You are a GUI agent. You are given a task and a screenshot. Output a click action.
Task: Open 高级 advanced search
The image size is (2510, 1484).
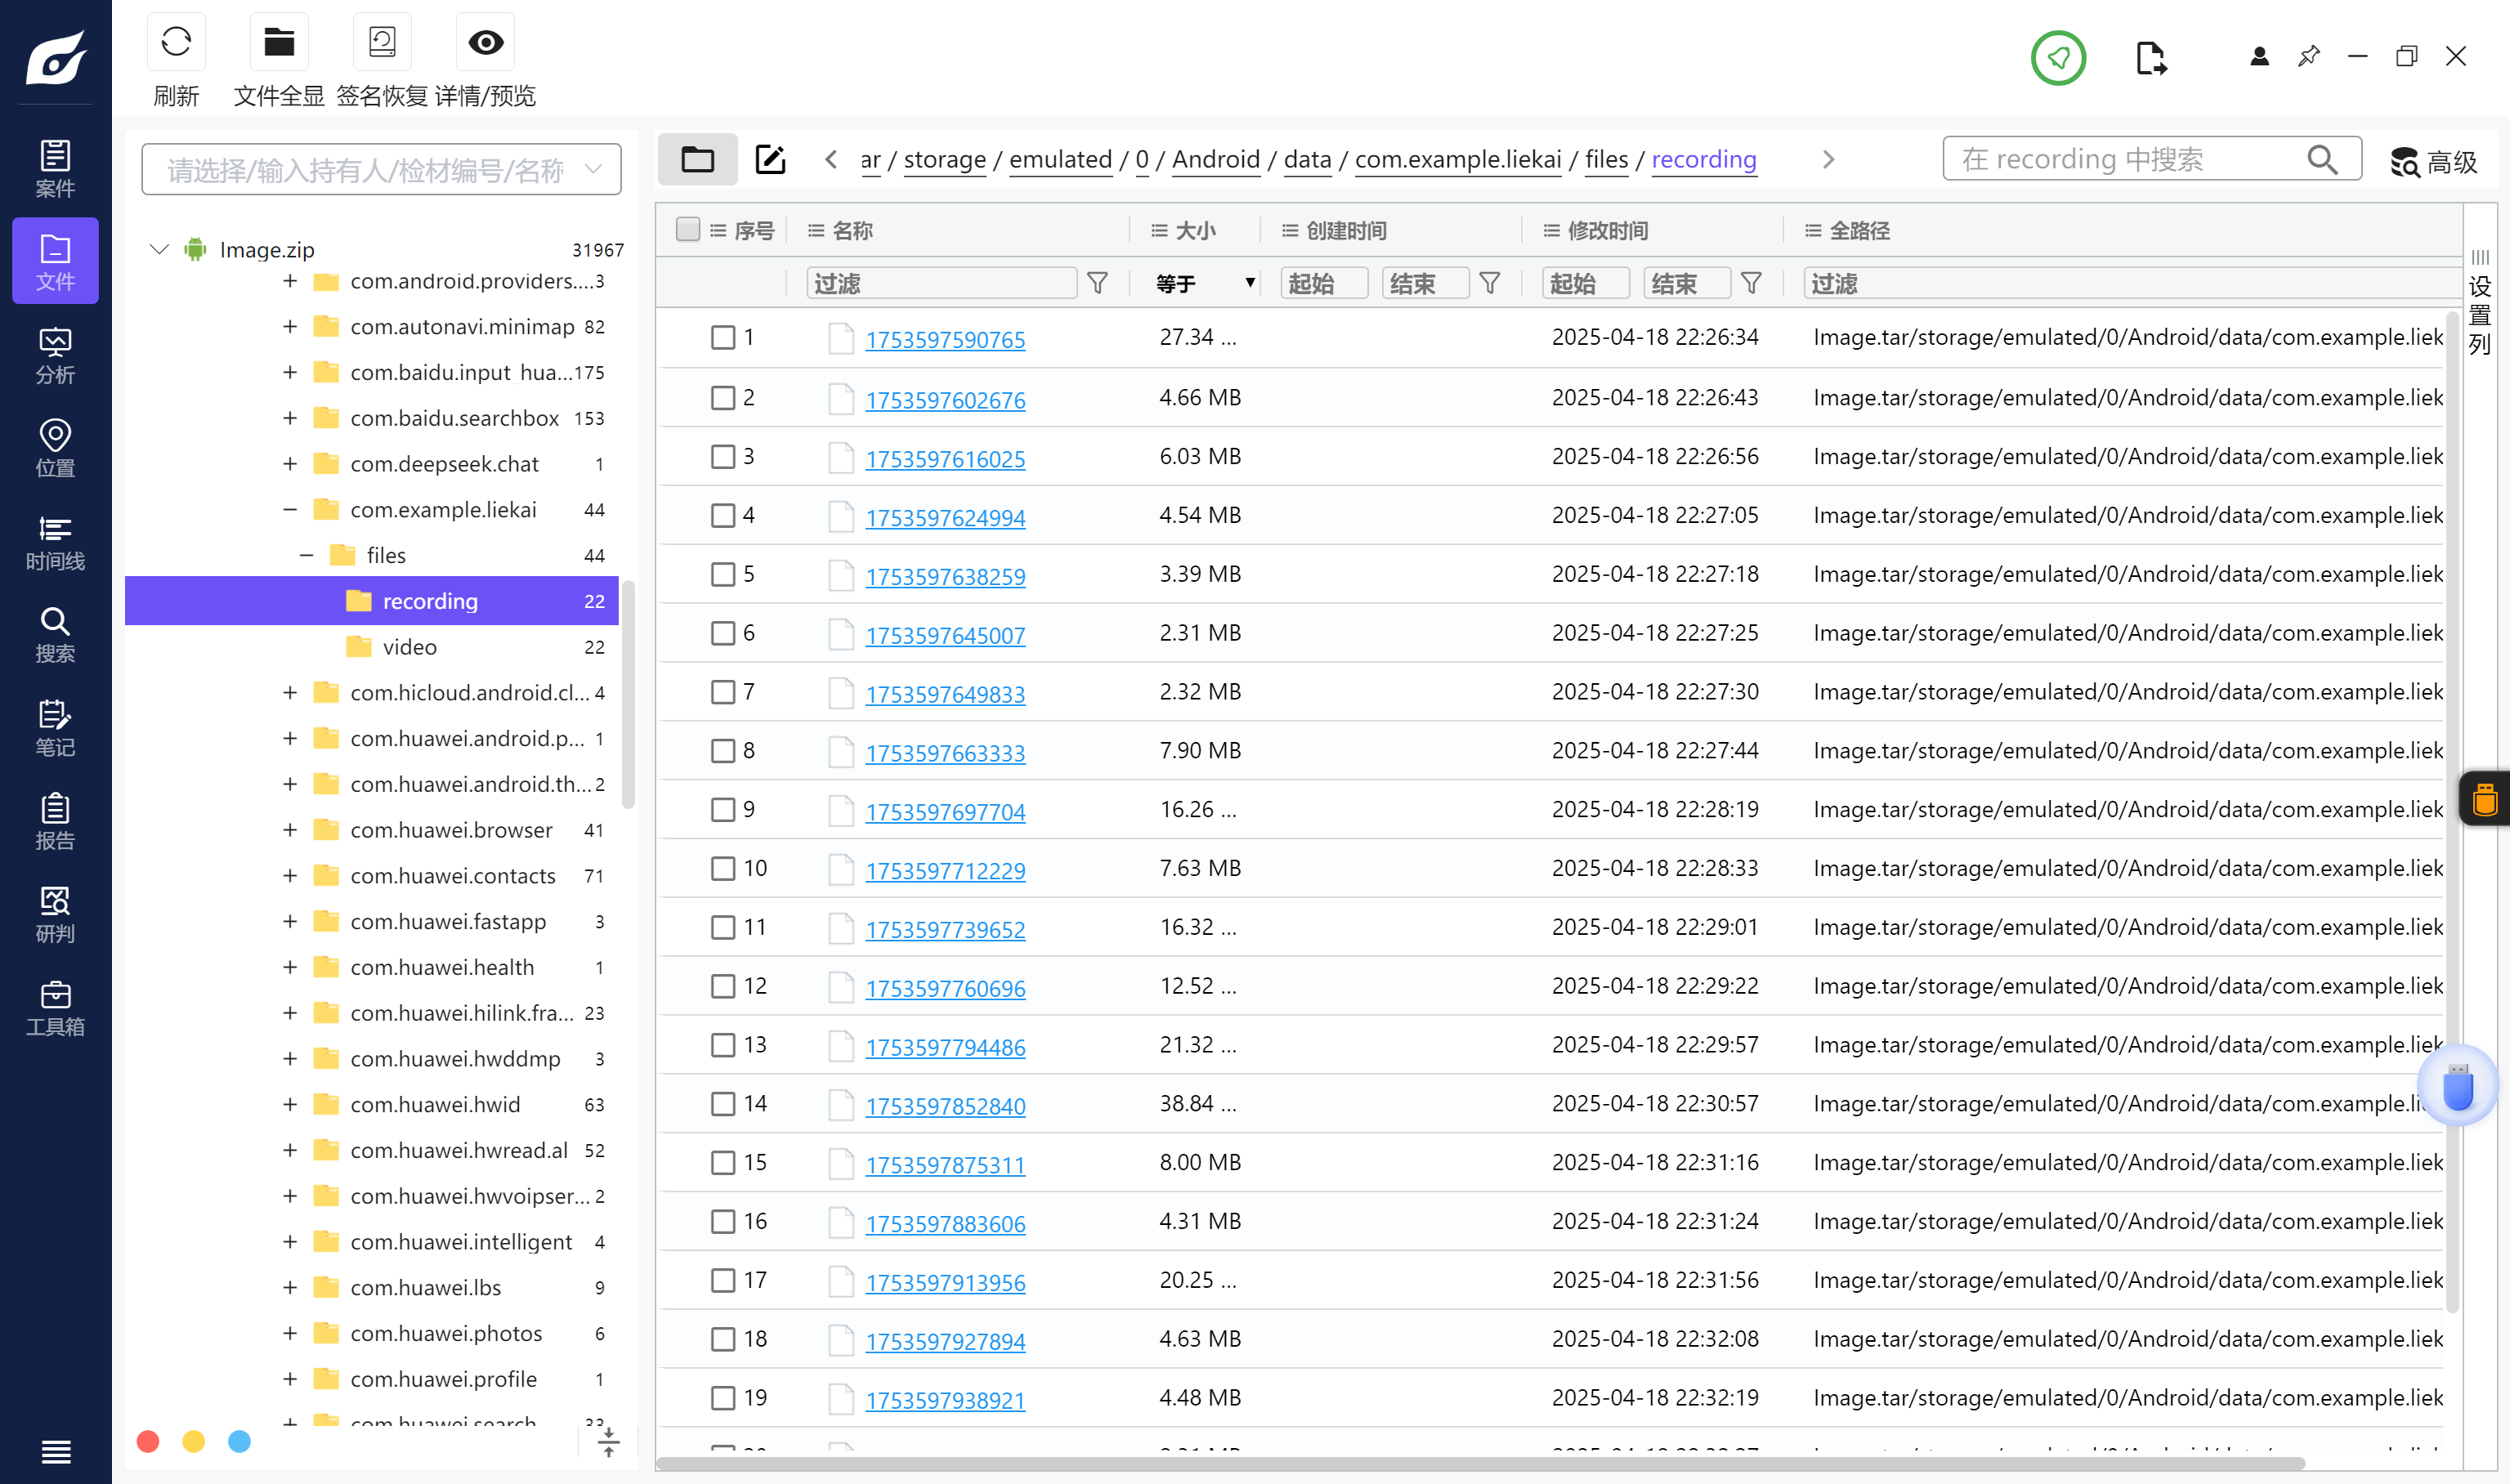coord(2433,161)
